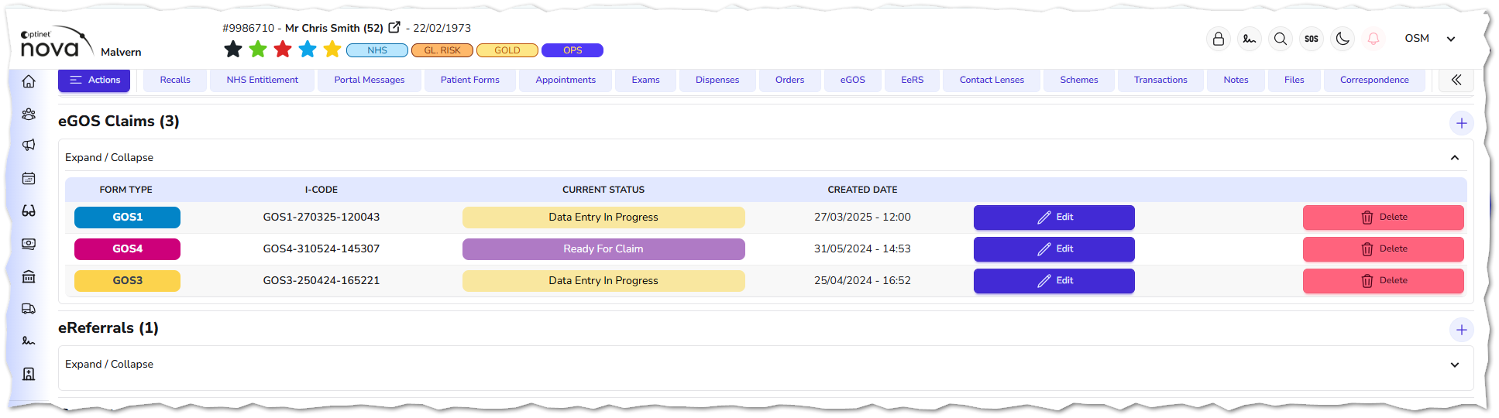Viewport: 1499px width, 418px height.
Task: Add a new eGOS claim with plus
Action: coord(1461,123)
